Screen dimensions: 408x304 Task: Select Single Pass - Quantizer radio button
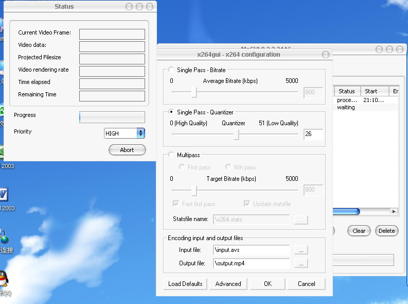(x=171, y=112)
